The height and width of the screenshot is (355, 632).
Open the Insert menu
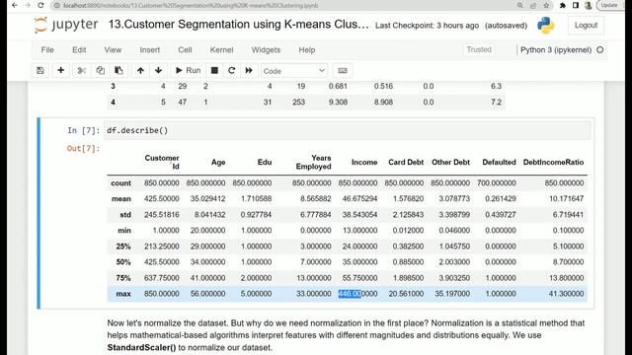tap(149, 50)
